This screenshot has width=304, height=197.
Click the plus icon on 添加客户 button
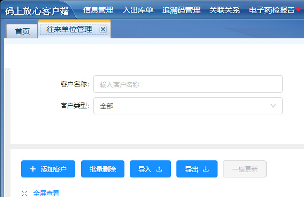(x=33, y=169)
